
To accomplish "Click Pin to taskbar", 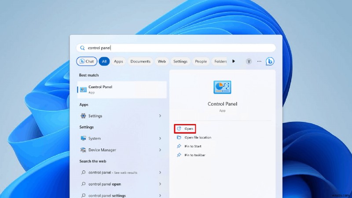I will [195, 155].
